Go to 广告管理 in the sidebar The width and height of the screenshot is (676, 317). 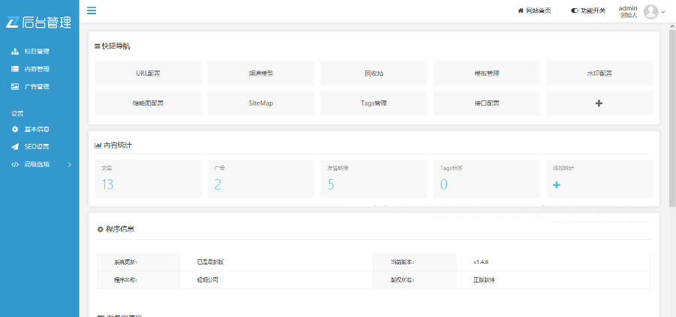click(36, 86)
